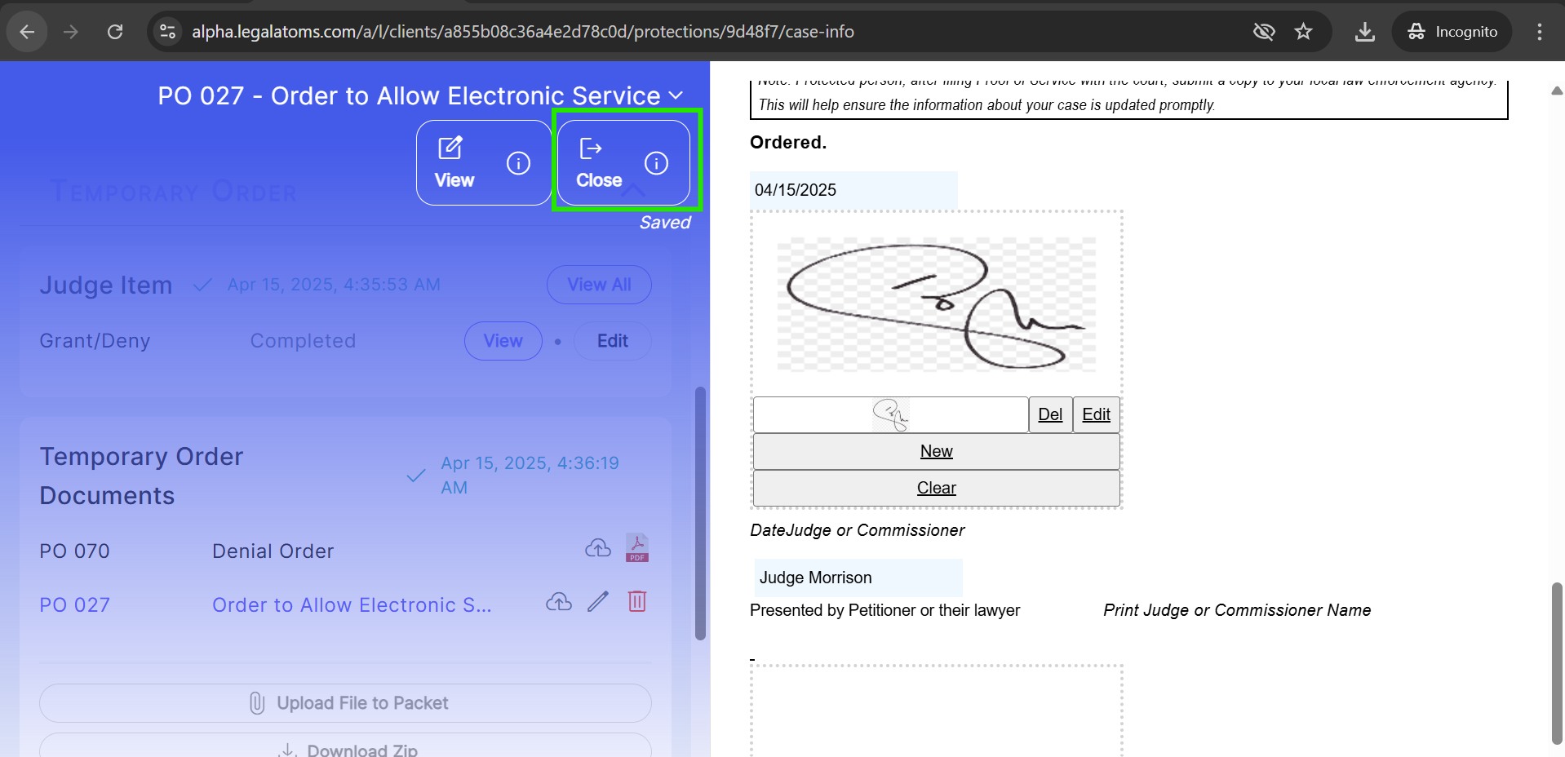This screenshot has height=757, width=1565.
Task: Reload the current page
Action: coord(115,32)
